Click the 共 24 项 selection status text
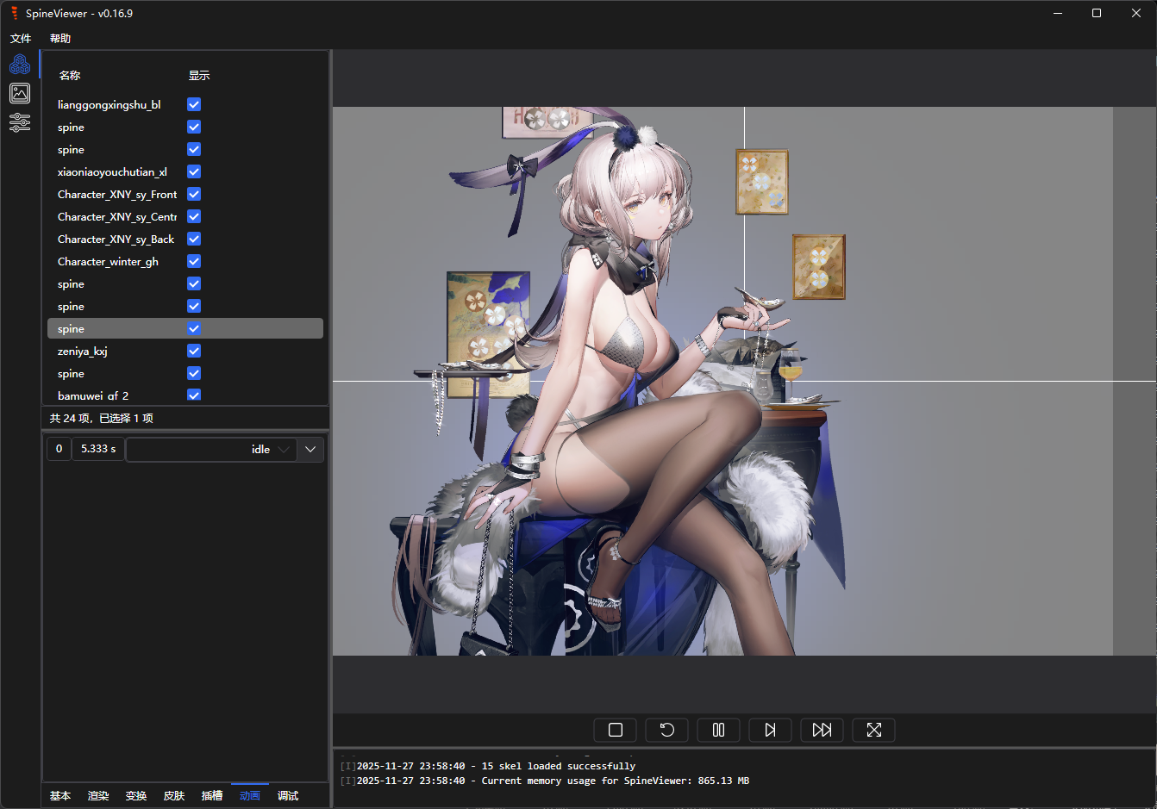 click(x=102, y=418)
